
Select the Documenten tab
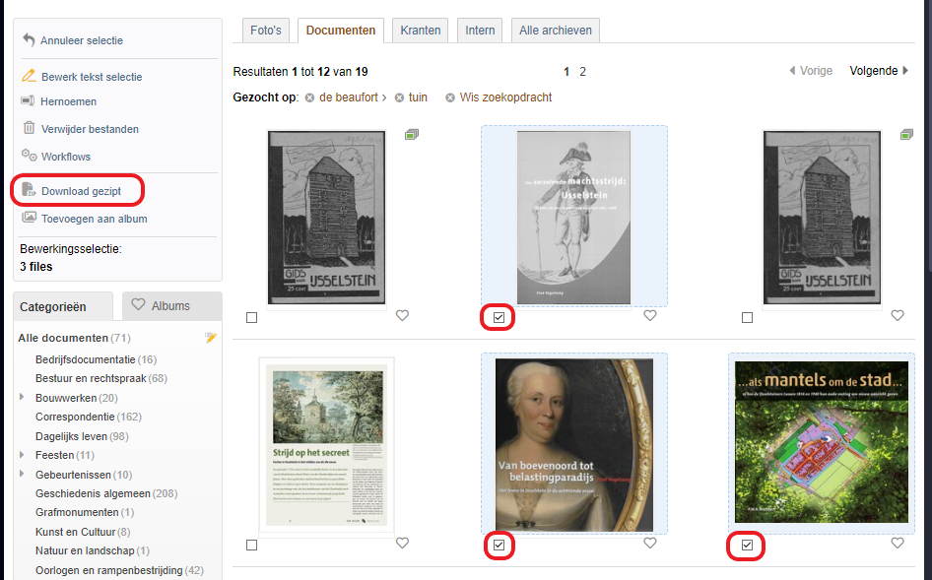pyautogui.click(x=341, y=31)
